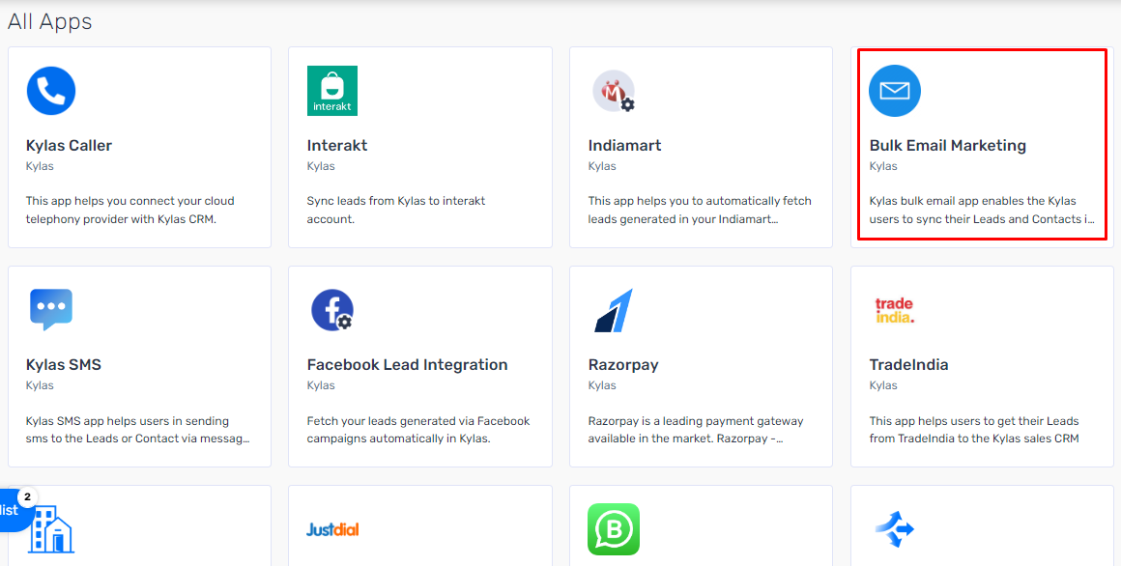Open the Justdial logo app

point(332,529)
